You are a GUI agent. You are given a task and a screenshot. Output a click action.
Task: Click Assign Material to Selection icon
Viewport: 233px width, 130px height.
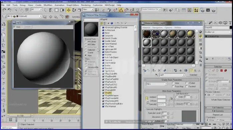point(154,71)
